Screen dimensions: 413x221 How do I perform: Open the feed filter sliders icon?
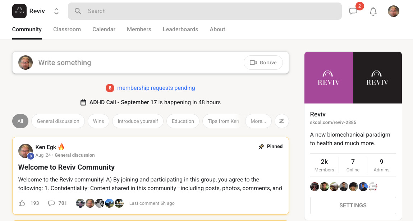(282, 121)
